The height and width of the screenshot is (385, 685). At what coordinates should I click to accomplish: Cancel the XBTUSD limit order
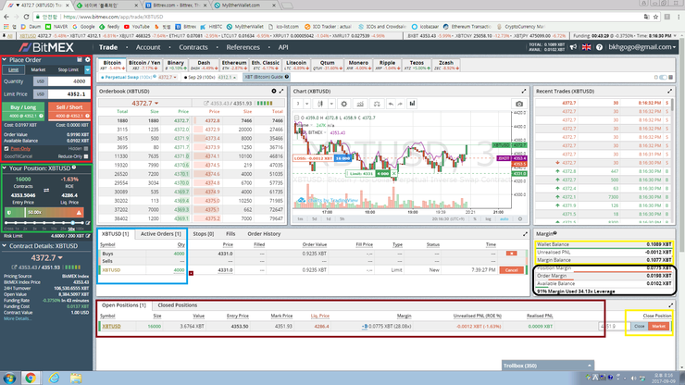point(511,270)
